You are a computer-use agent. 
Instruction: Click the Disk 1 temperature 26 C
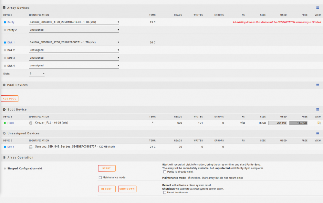[153, 43]
